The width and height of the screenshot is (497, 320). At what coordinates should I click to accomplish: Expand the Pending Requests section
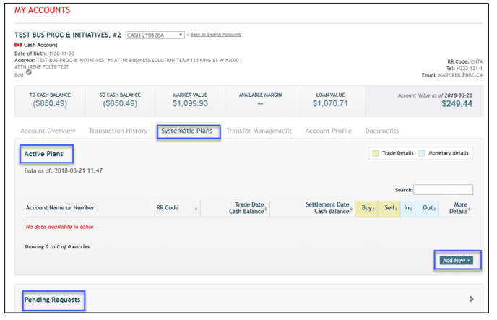(53, 300)
